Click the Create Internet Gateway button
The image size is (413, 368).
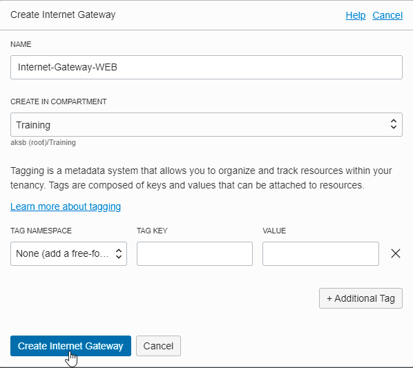(x=70, y=346)
